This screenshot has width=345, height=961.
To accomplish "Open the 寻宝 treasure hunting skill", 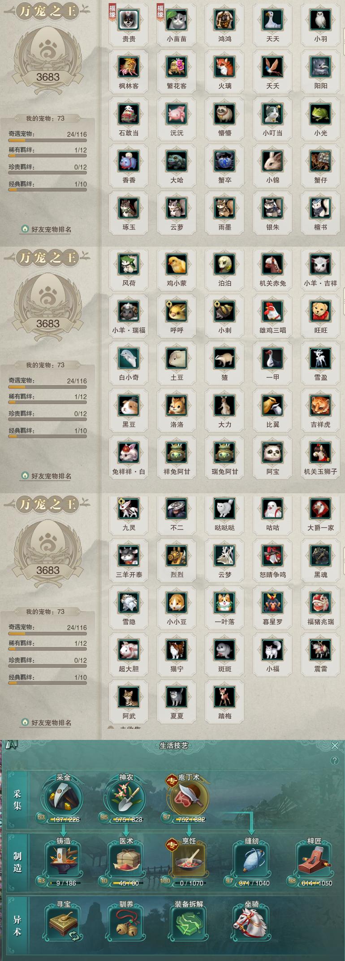I will pos(63,924).
